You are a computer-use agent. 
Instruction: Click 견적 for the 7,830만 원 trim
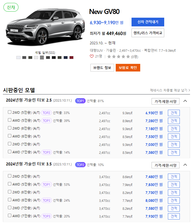coord(174,185)
